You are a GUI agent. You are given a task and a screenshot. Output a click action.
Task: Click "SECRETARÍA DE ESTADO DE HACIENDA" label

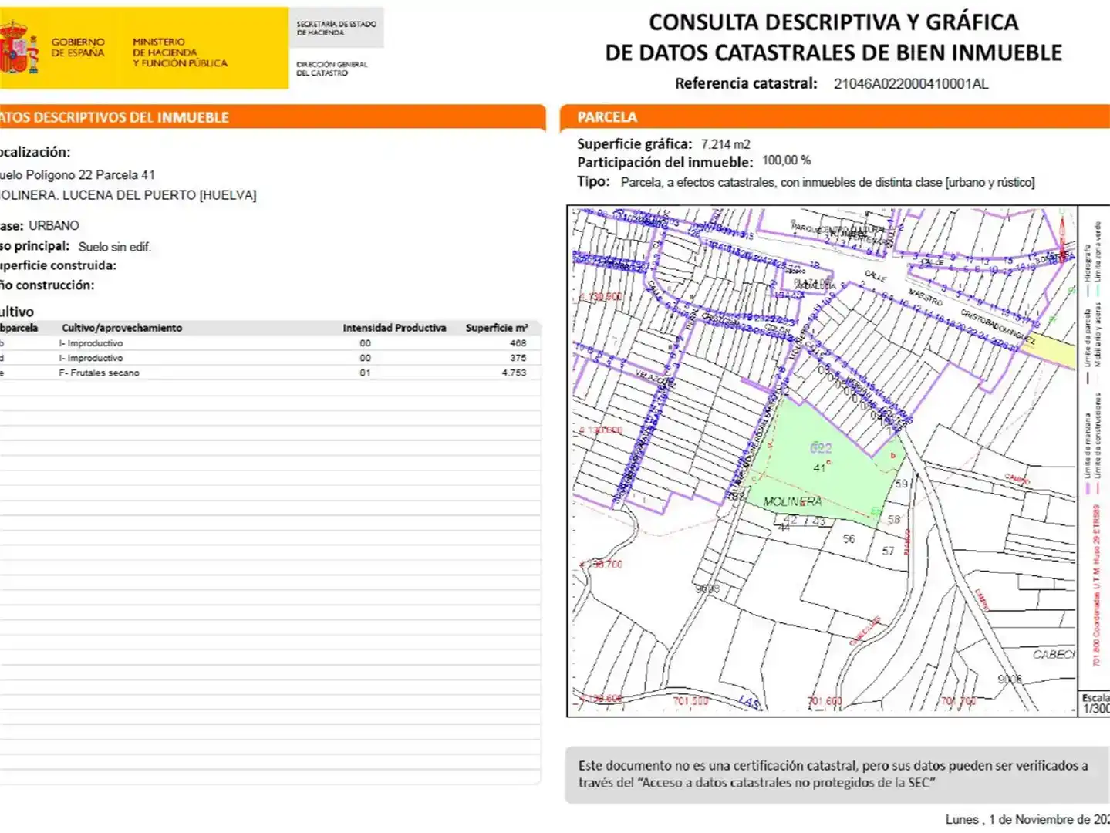(x=336, y=29)
